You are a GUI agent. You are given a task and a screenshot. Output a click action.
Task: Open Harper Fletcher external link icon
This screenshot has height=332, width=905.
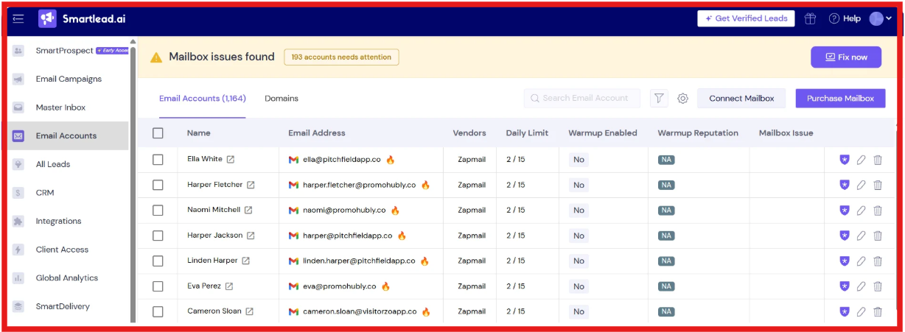[251, 185]
